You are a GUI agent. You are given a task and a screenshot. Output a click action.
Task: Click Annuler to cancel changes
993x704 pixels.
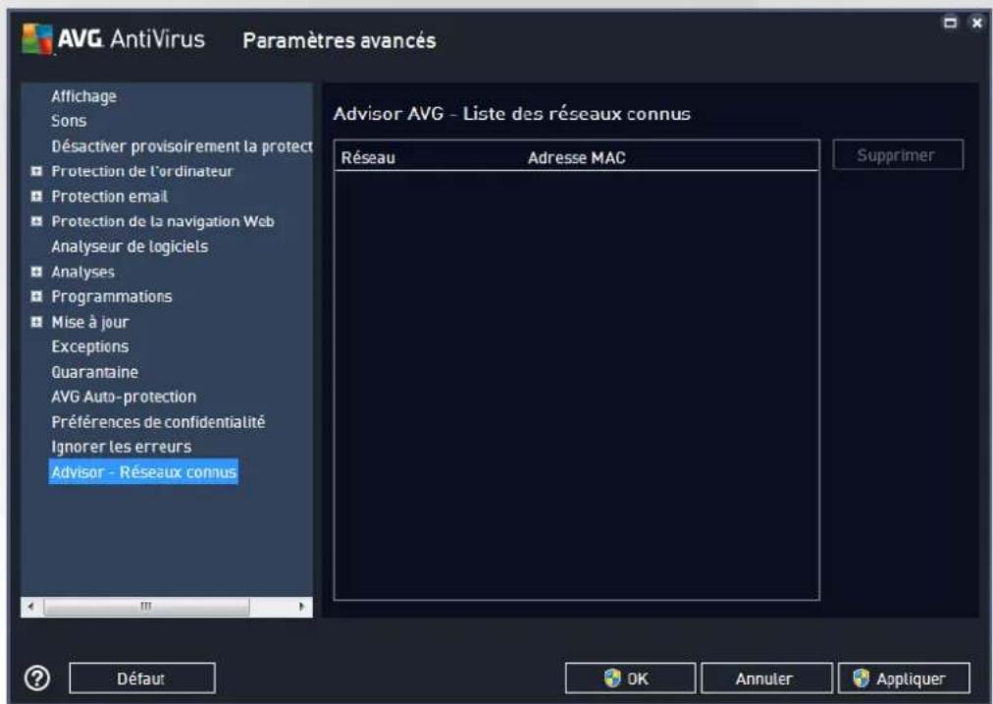click(x=766, y=678)
